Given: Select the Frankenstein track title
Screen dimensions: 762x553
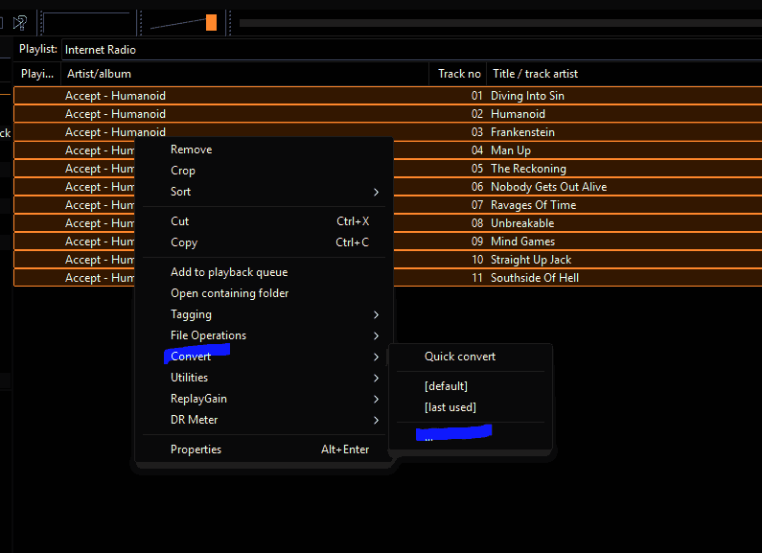Looking at the screenshot, I should click(522, 132).
